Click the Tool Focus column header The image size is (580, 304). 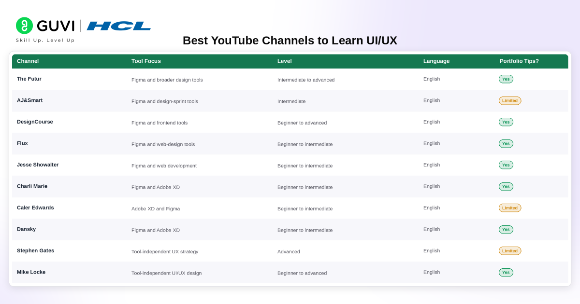[146, 61]
